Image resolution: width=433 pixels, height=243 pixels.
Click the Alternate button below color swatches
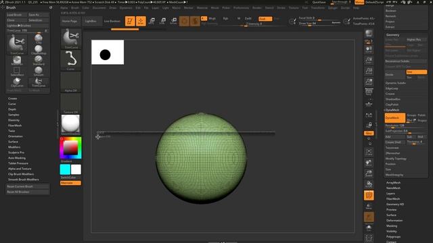click(70, 183)
